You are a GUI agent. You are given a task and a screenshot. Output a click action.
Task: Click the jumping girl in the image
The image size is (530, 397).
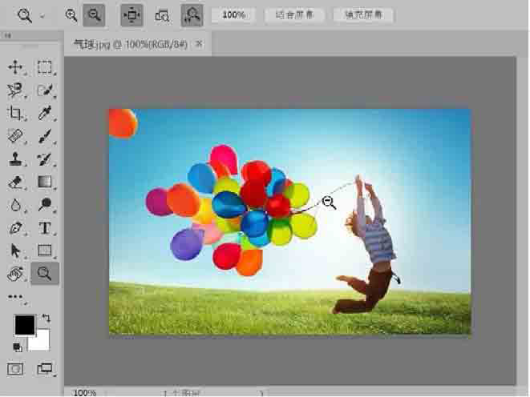click(x=366, y=244)
